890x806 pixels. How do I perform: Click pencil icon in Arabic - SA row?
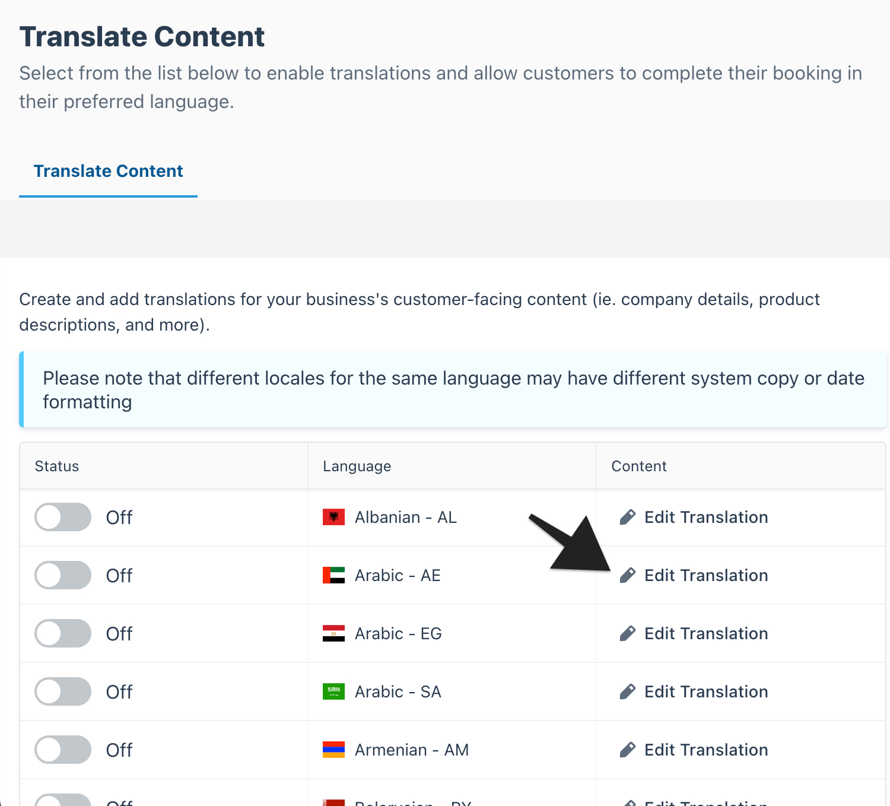pos(627,691)
